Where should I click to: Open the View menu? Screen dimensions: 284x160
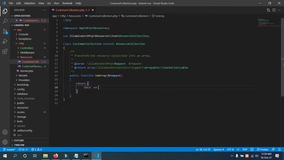point(41,3)
